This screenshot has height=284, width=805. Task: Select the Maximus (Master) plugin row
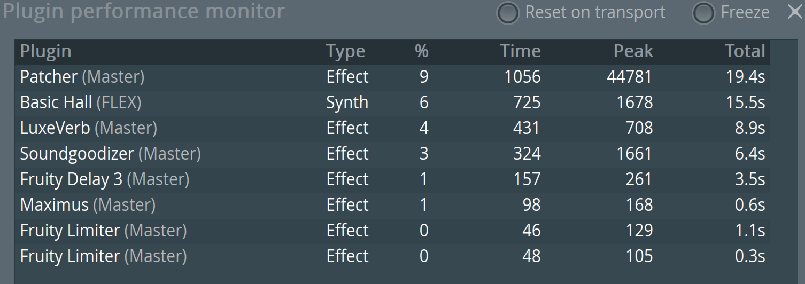click(x=392, y=206)
